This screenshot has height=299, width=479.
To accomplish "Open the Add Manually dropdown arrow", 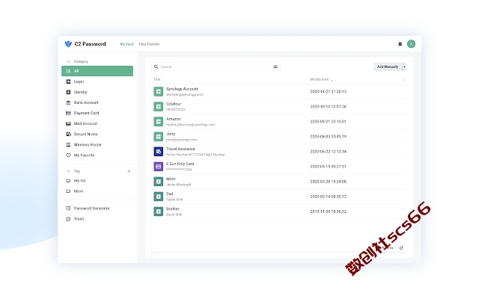I will tap(404, 67).
